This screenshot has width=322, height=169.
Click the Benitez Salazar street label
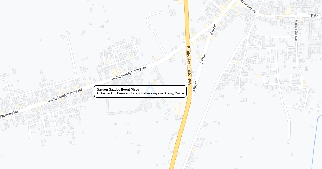[x=296, y=30]
